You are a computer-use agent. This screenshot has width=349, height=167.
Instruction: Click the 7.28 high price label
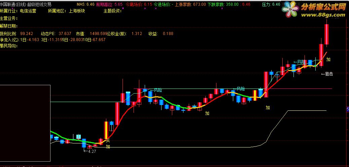coord(335,18)
